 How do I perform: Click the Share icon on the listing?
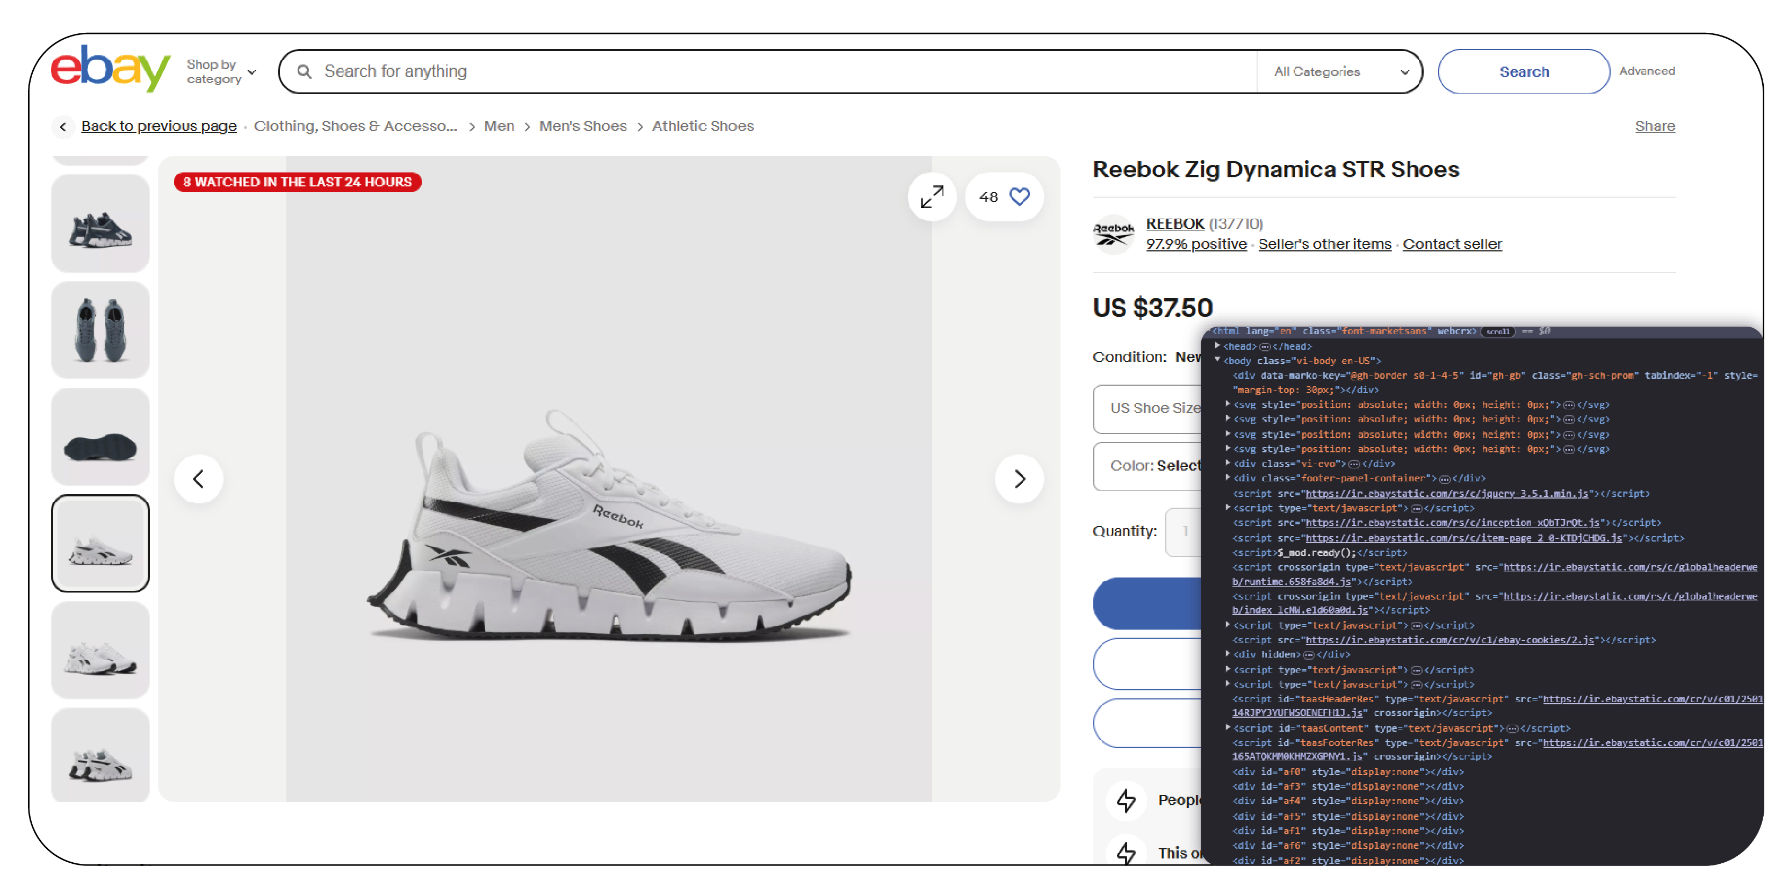(1656, 126)
